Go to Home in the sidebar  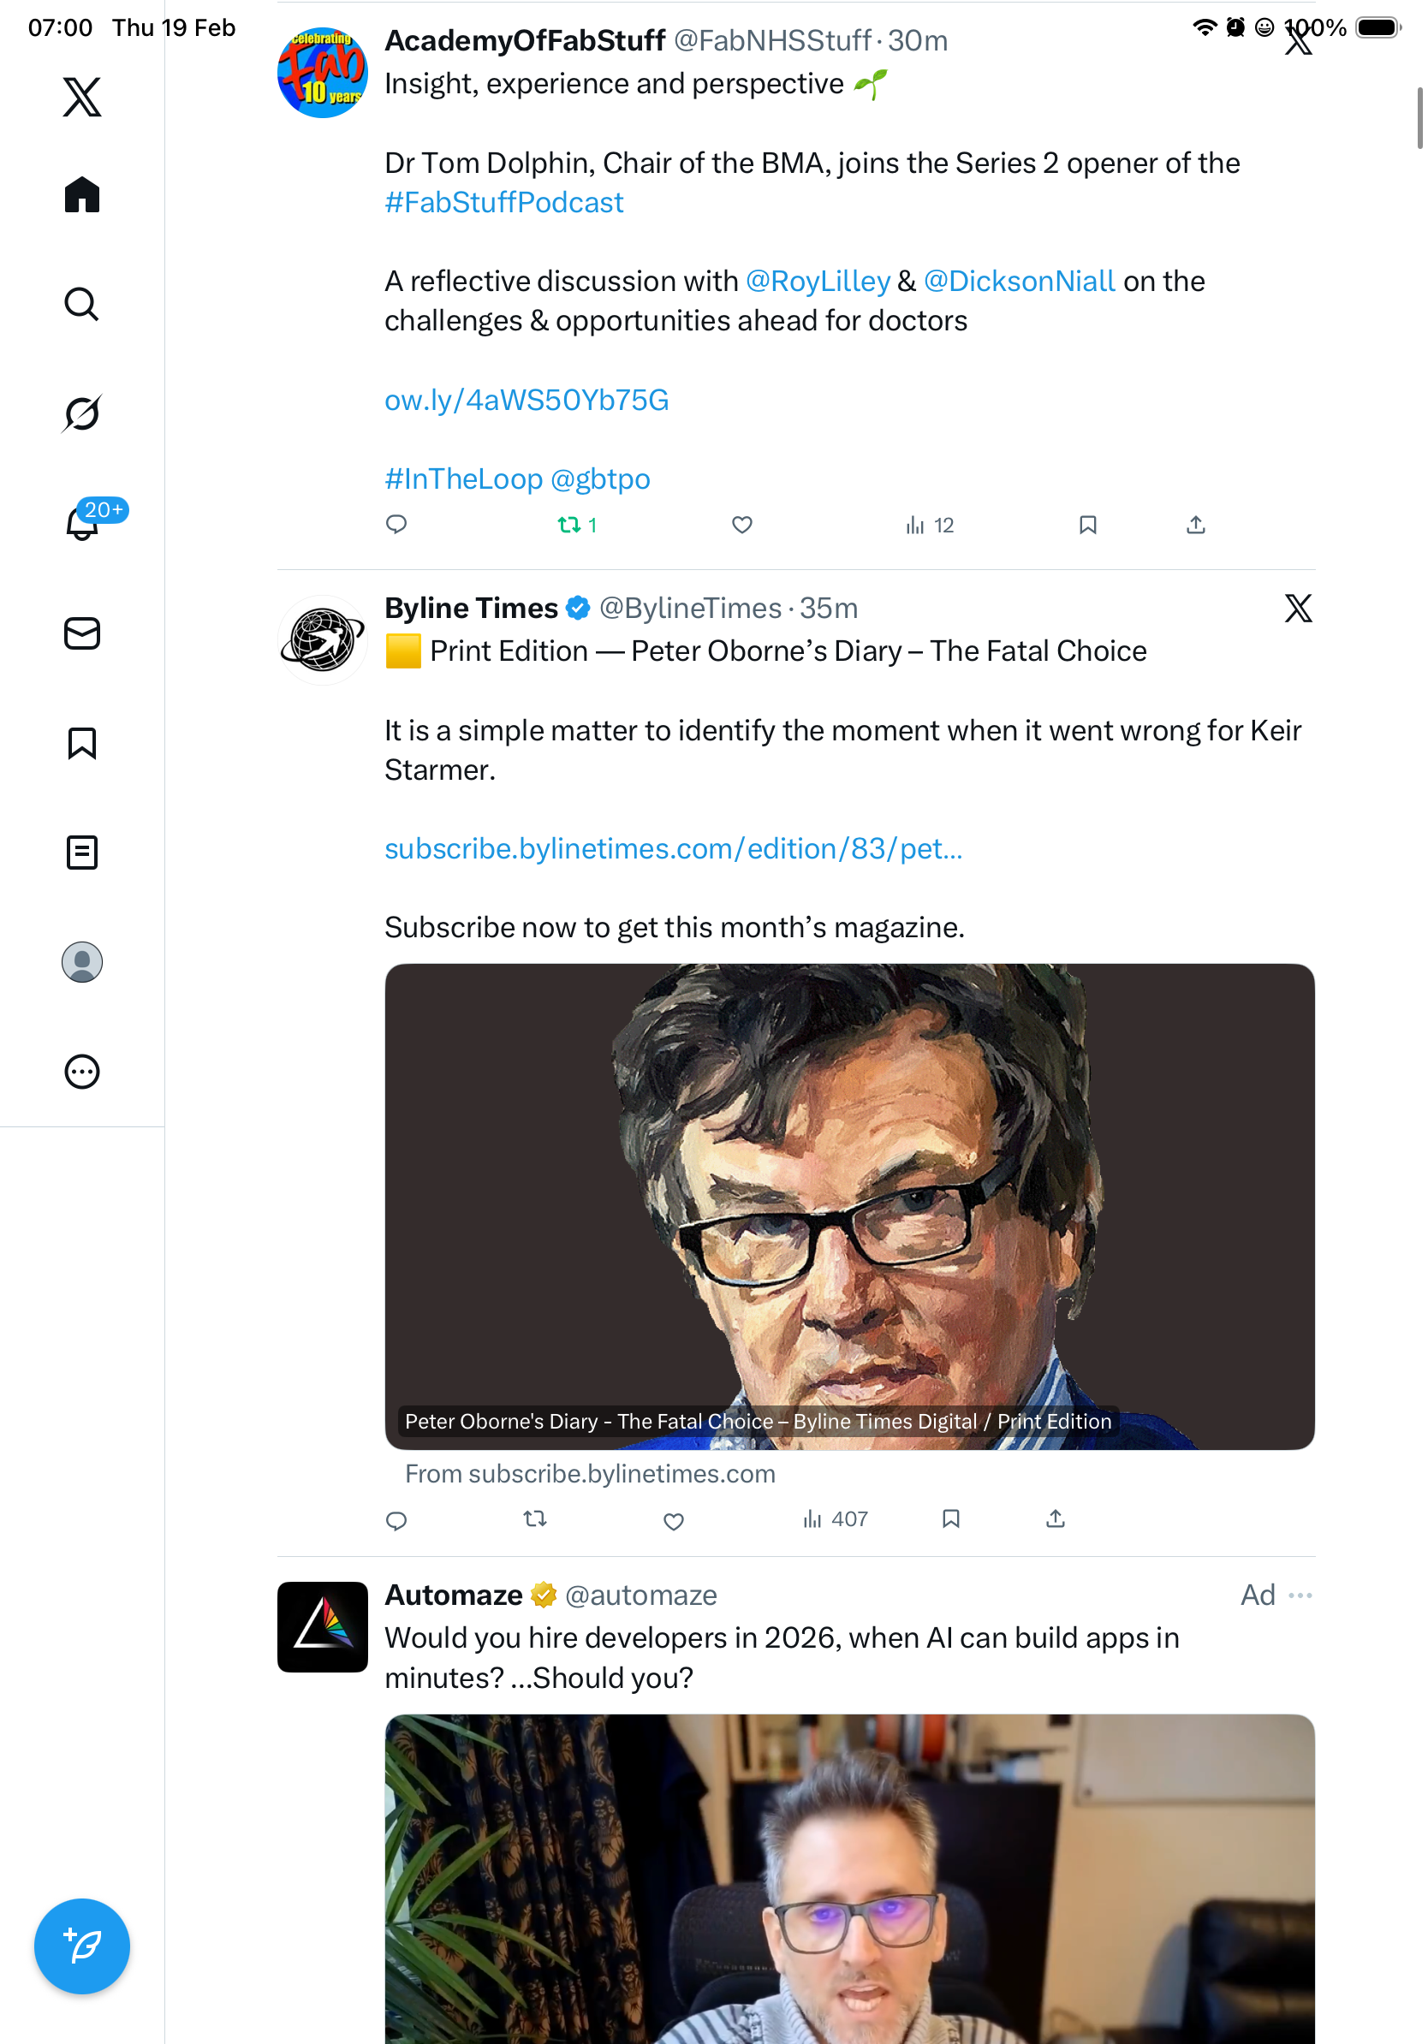82,194
